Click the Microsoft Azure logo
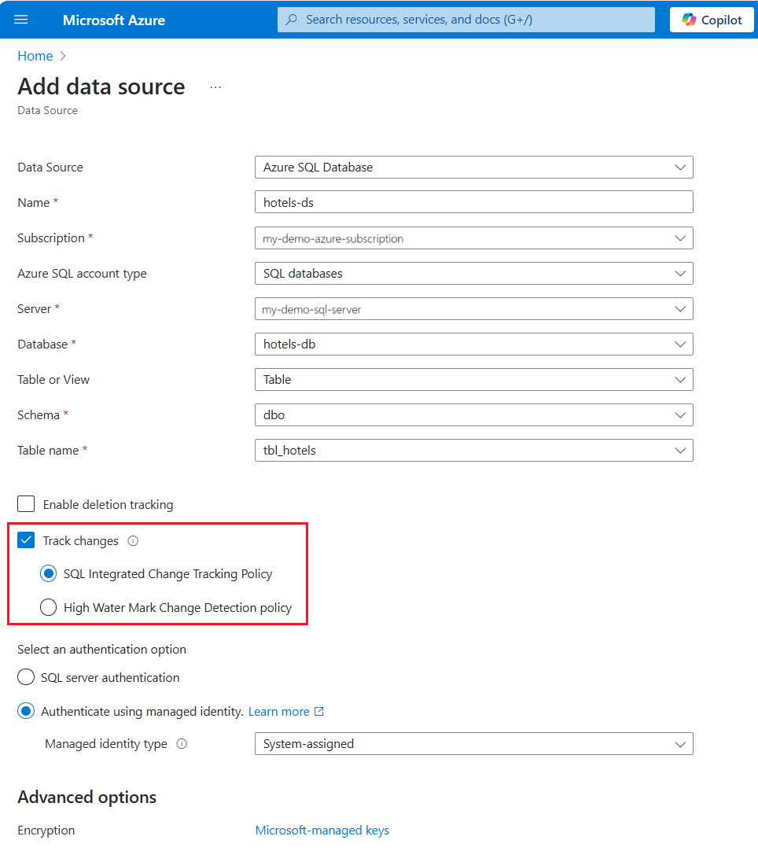 (113, 20)
